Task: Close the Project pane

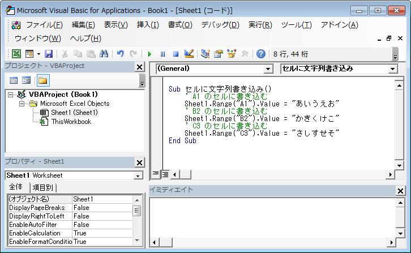Action: pyautogui.click(x=140, y=67)
